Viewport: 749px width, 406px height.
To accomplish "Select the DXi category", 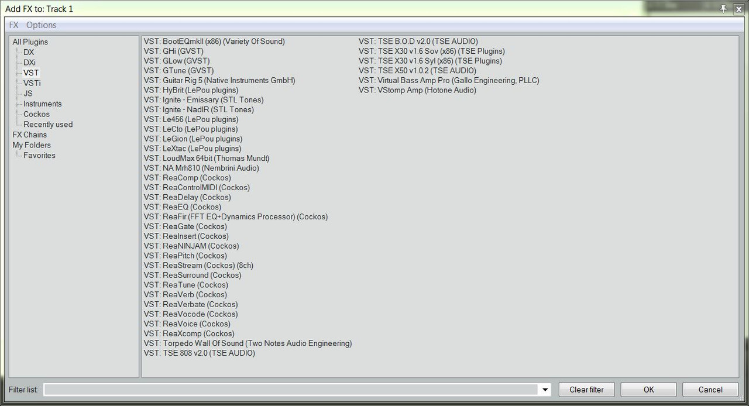I will [x=29, y=63].
